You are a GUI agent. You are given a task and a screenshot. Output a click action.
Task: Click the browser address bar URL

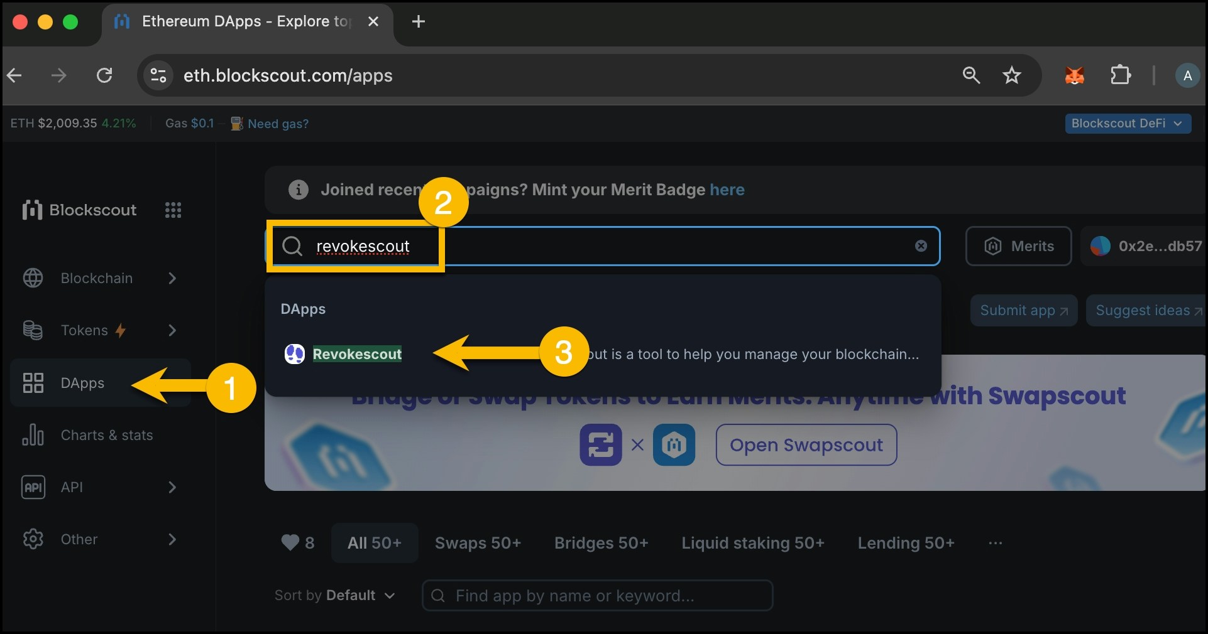tap(288, 76)
